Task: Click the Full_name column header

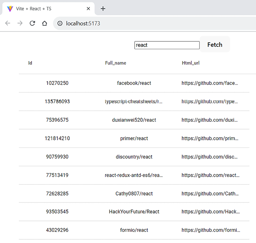Action: tap(115, 63)
